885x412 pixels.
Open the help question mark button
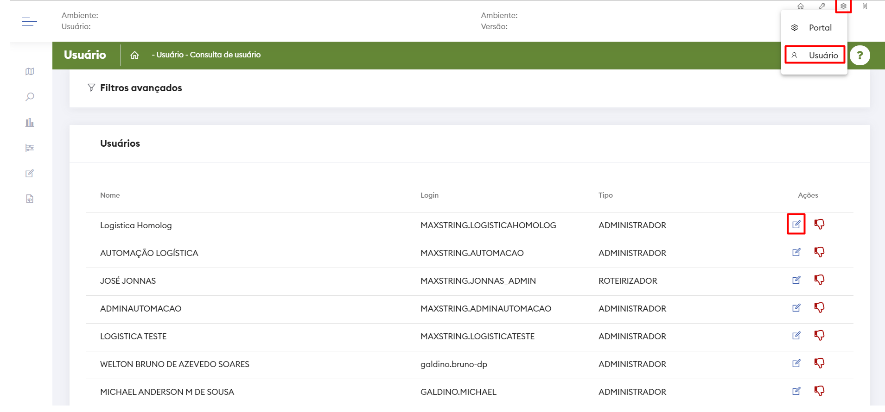pyautogui.click(x=860, y=56)
